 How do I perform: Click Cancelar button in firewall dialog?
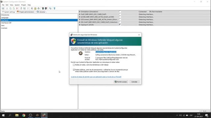[135, 82]
